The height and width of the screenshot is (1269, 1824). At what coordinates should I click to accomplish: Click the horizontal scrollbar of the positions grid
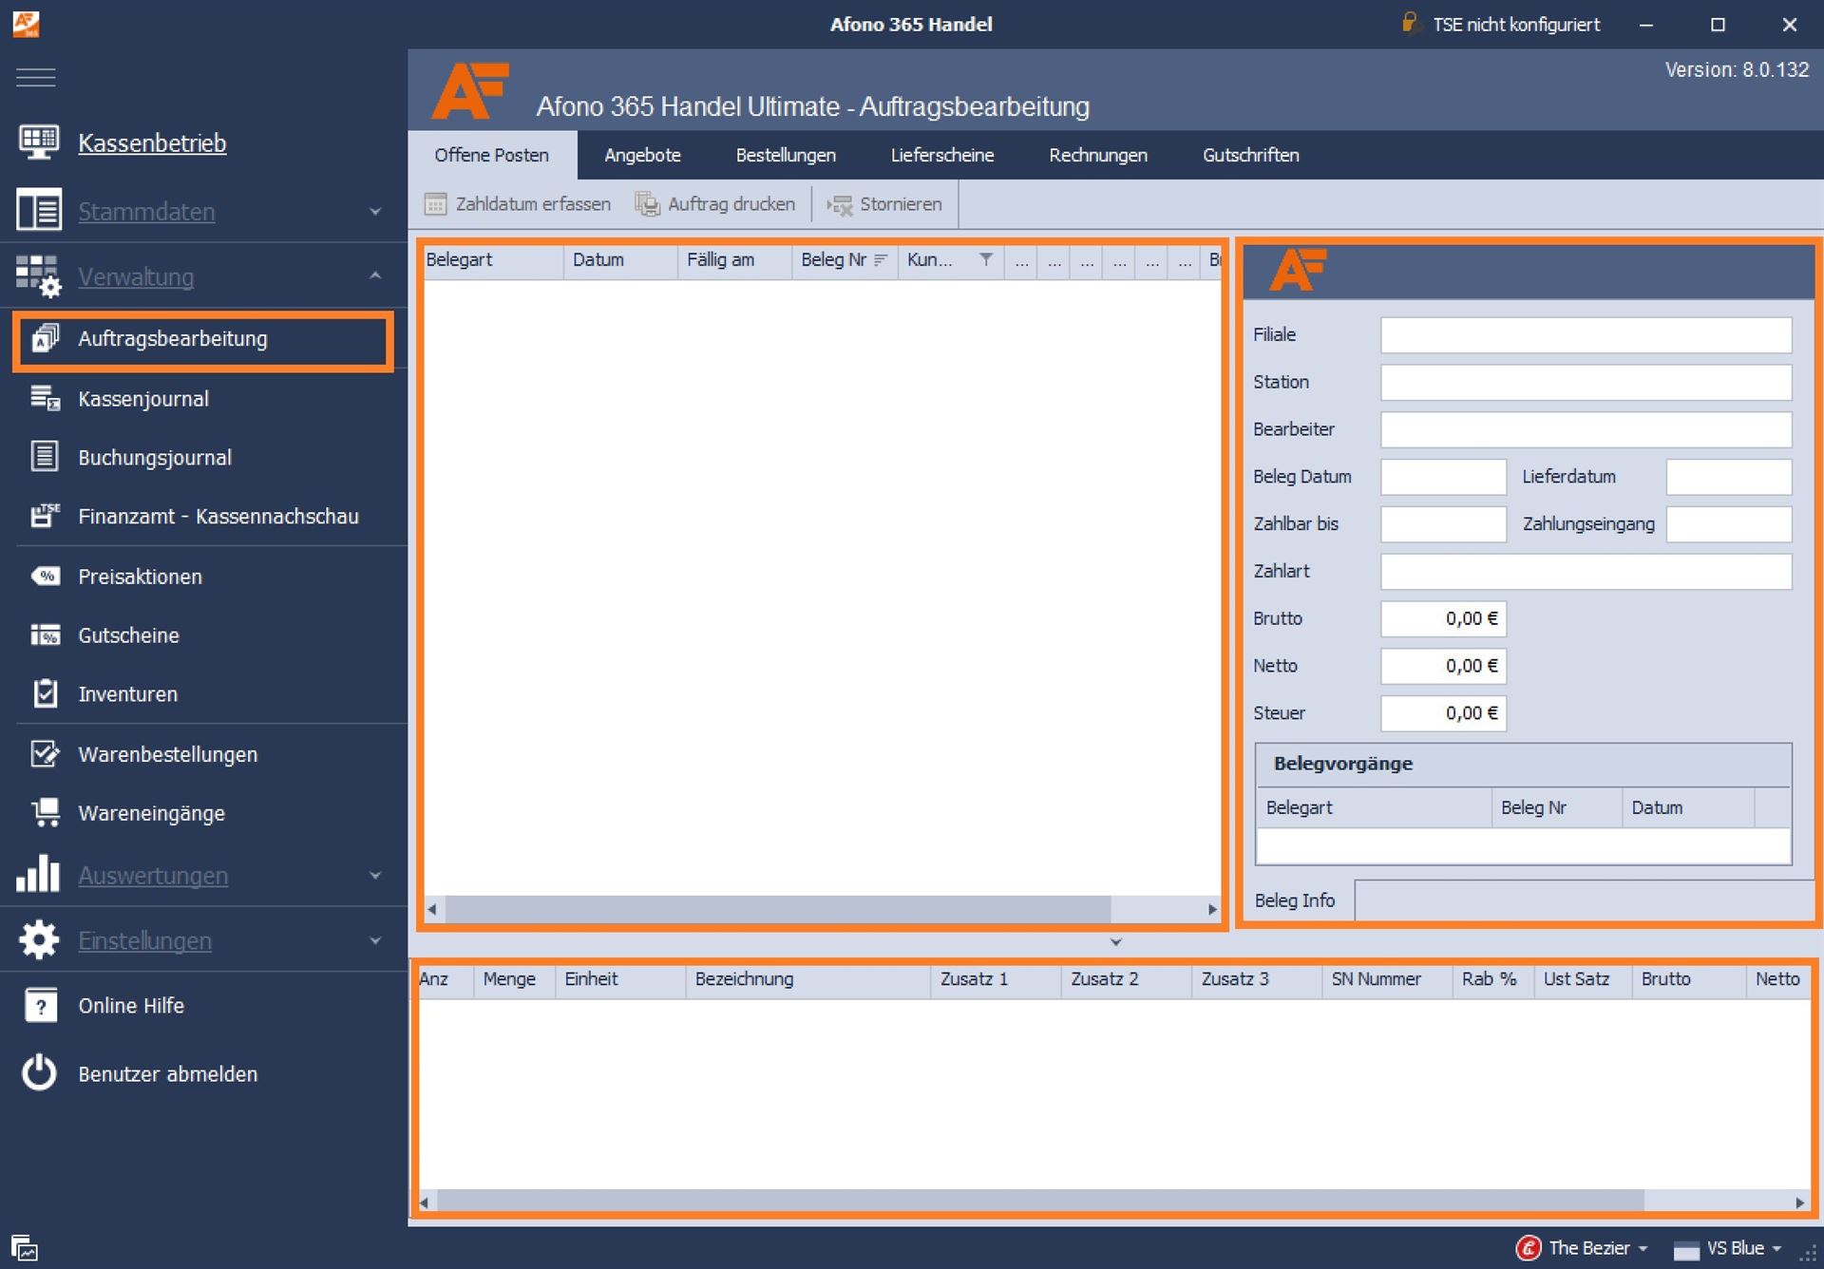1039,1203
